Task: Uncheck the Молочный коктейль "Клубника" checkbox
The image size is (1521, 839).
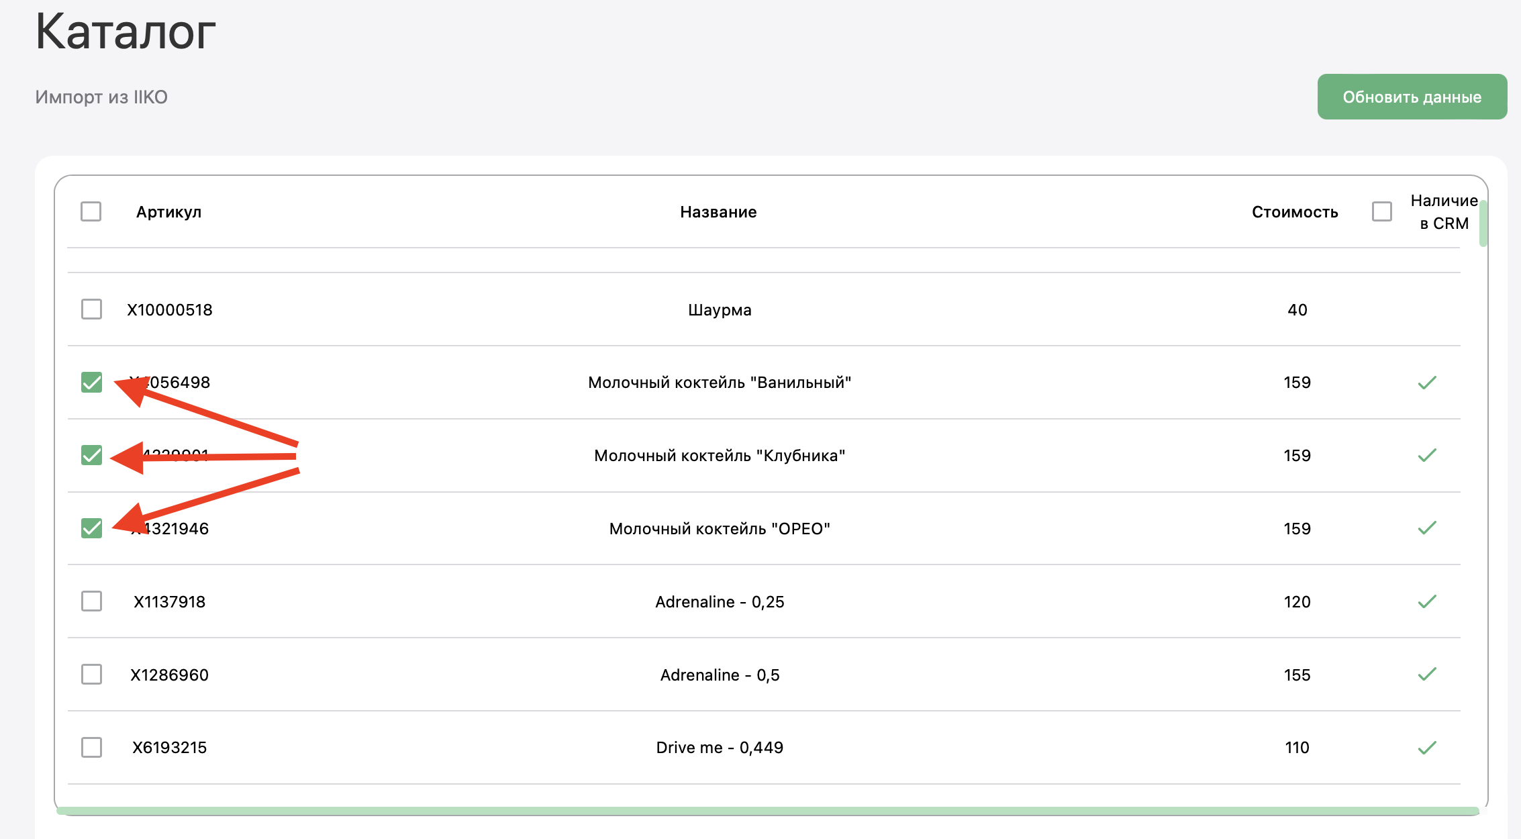Action: pyautogui.click(x=91, y=455)
